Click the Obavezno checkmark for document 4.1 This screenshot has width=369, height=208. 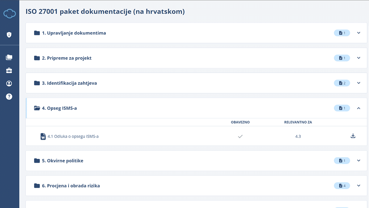tap(240, 136)
